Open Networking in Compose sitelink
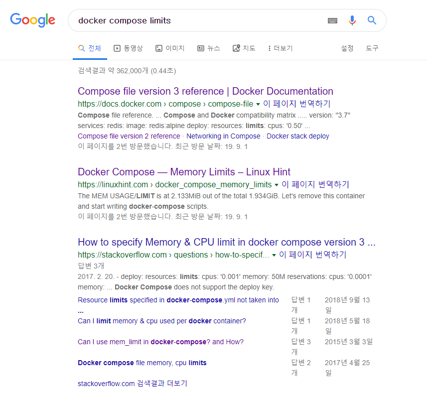The width and height of the screenshot is (427, 404). tap(223, 136)
